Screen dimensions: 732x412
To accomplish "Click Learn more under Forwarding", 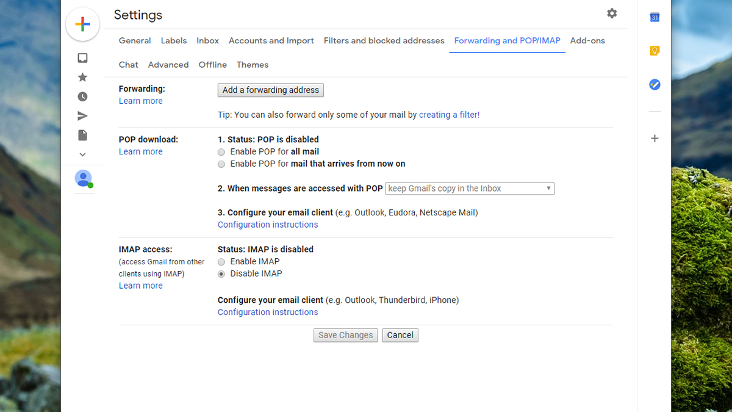I will click(141, 101).
